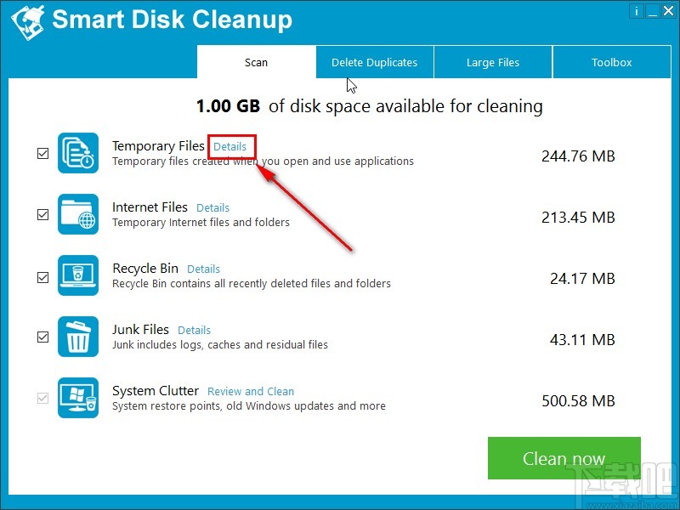Open Details for Temporary Files
The height and width of the screenshot is (510, 680).
pyautogui.click(x=229, y=146)
